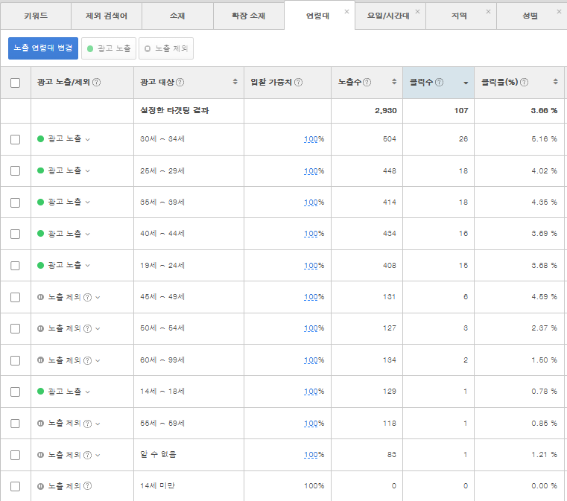Viewport: 567px width, 501px height.
Task: Click the 광고 노출 toolbar button
Action: [109, 48]
